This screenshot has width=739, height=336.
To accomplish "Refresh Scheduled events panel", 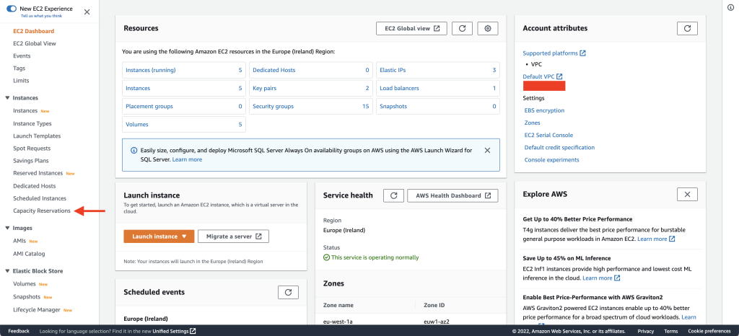I will pyautogui.click(x=288, y=292).
